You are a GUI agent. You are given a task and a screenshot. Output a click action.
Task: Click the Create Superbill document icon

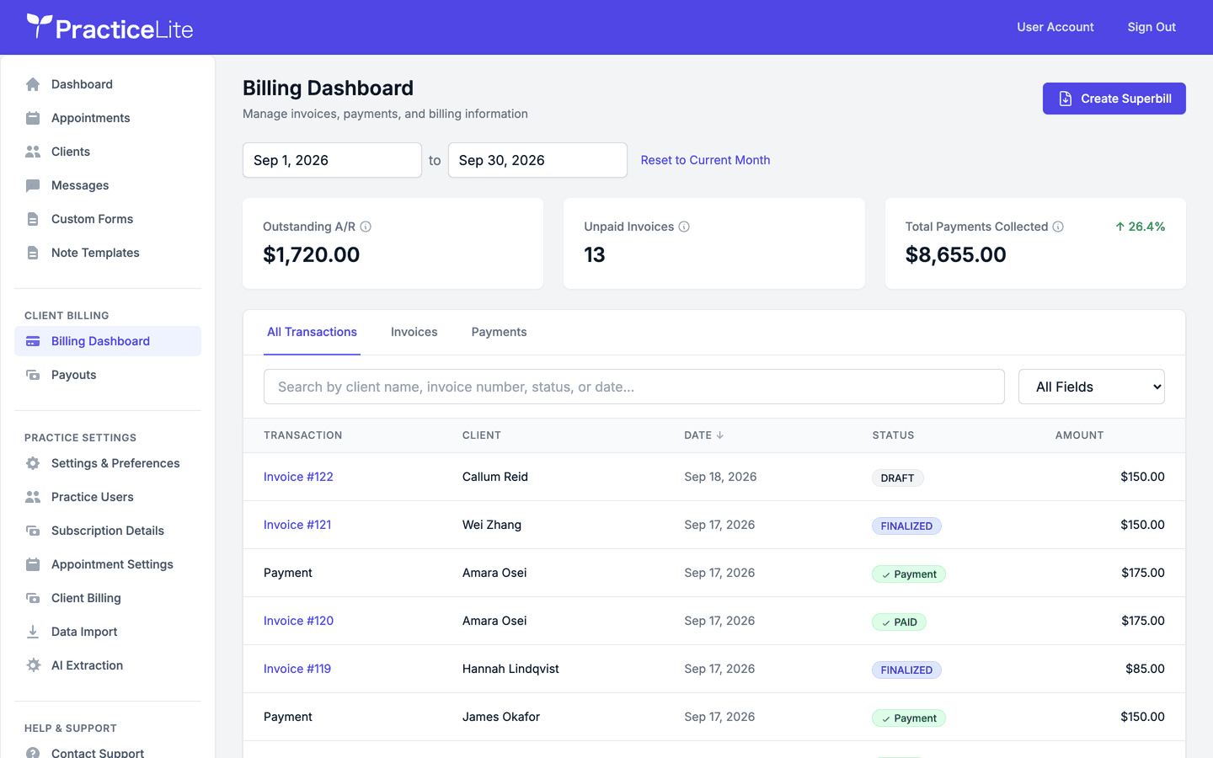[x=1066, y=99]
